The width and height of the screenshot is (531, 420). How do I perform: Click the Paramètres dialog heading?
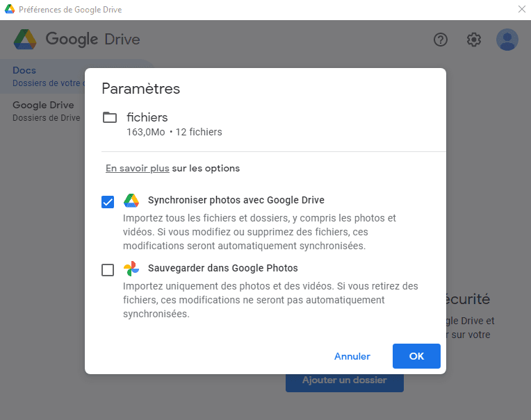pos(141,89)
